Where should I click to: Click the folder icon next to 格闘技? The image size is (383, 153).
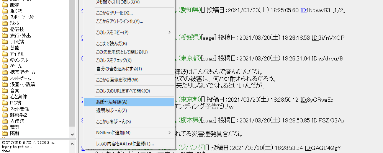tap(5, 29)
